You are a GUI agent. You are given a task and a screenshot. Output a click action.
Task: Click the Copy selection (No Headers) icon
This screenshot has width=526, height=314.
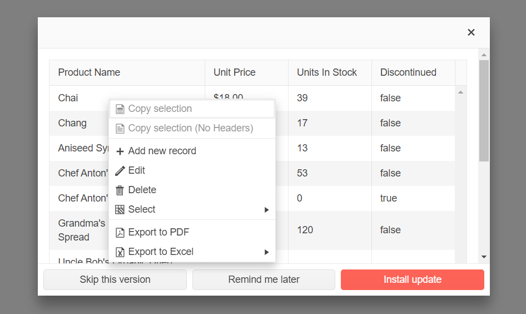tap(120, 129)
